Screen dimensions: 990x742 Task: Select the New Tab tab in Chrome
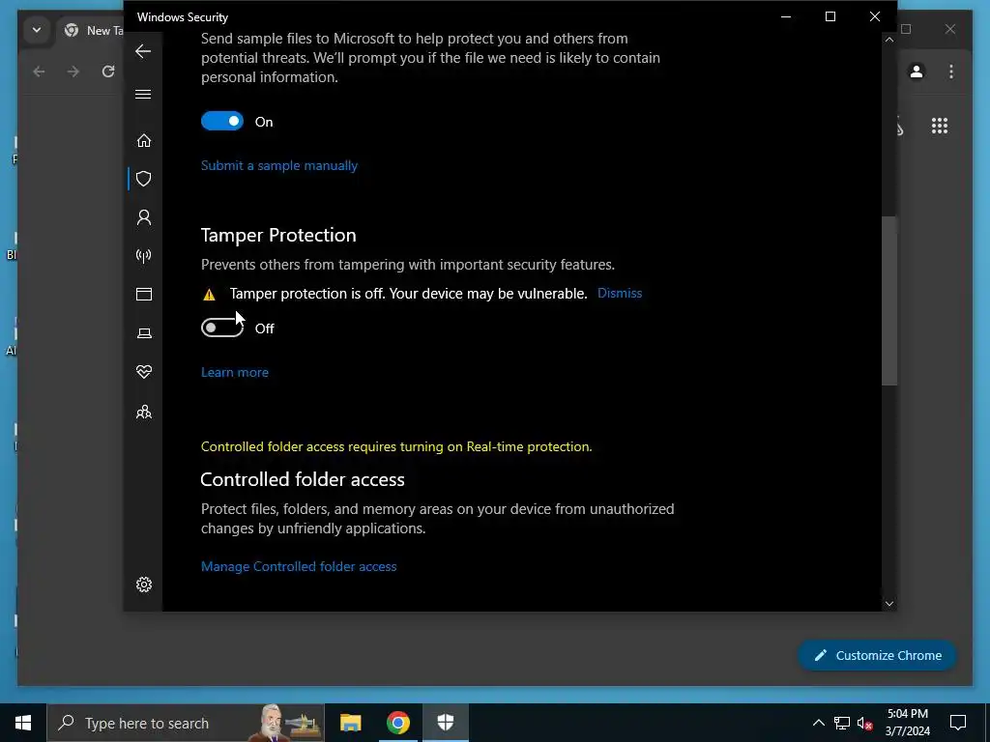pos(92,30)
